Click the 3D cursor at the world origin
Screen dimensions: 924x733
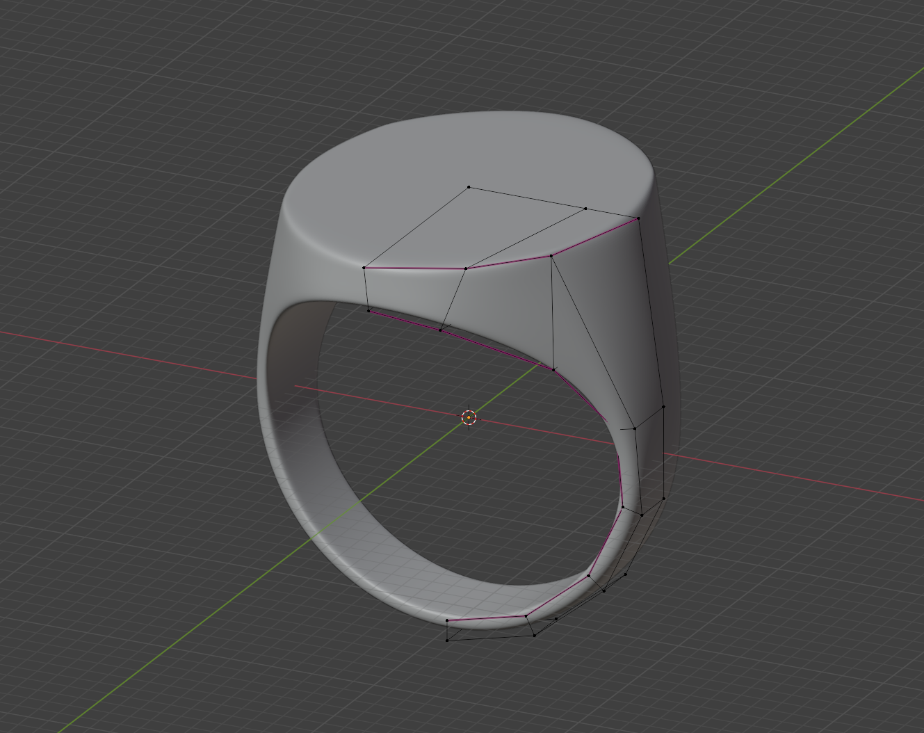(469, 417)
